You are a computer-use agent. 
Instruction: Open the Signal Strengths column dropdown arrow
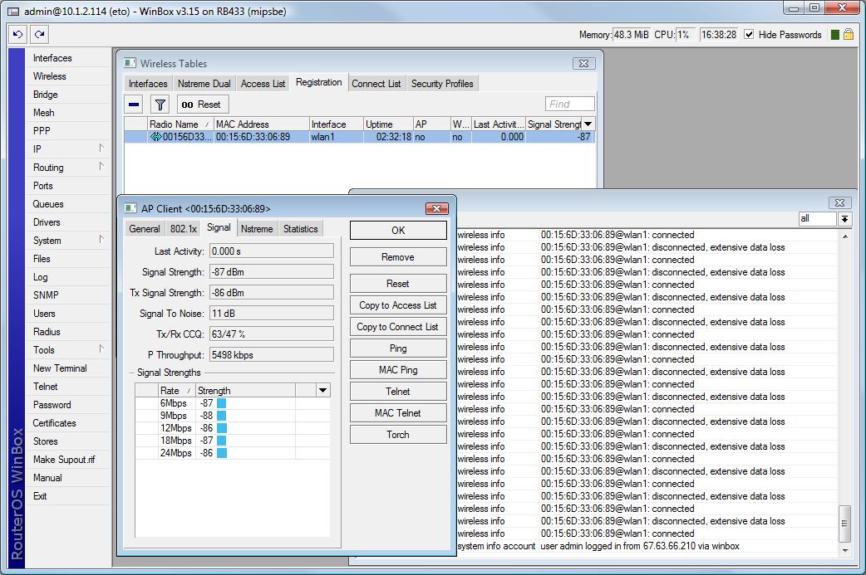click(x=322, y=390)
